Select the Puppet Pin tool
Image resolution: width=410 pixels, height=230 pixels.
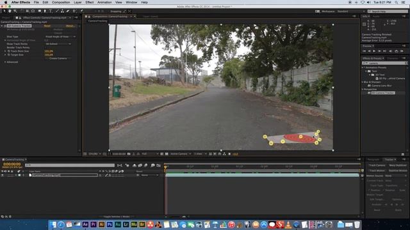[x=81, y=11]
